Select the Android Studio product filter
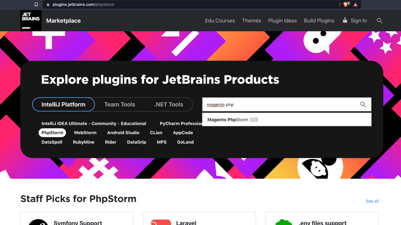This screenshot has height=225, width=401. click(x=123, y=132)
